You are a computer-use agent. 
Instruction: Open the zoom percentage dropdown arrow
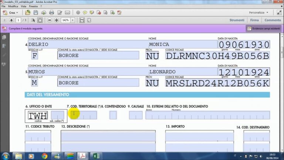point(72,20)
